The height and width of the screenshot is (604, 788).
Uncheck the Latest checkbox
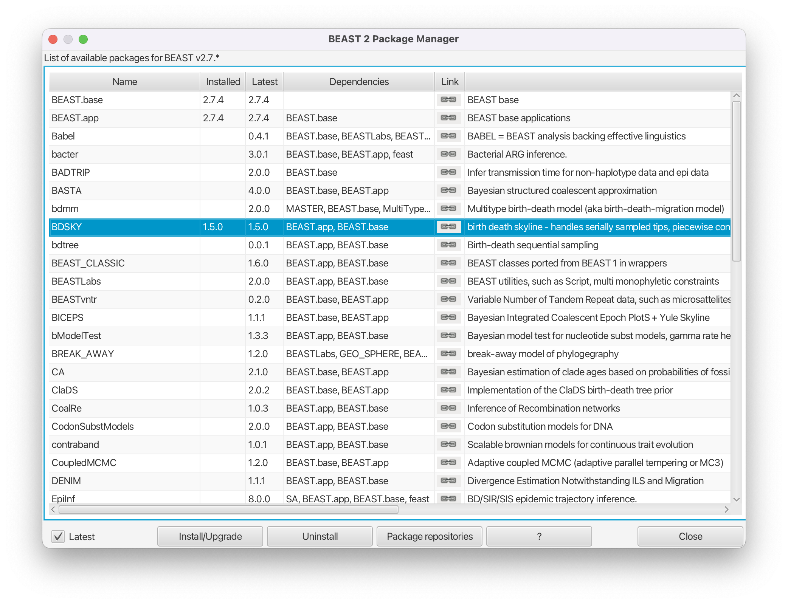[x=58, y=536]
